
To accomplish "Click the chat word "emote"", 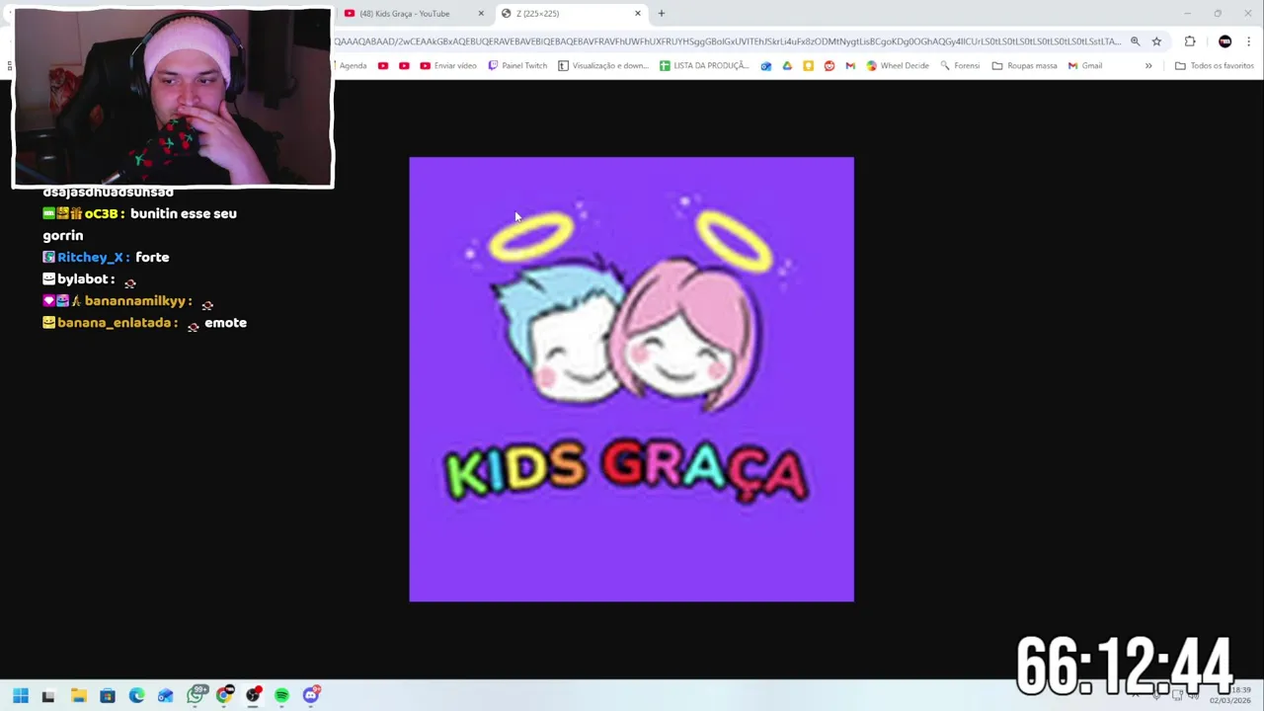I will [225, 322].
